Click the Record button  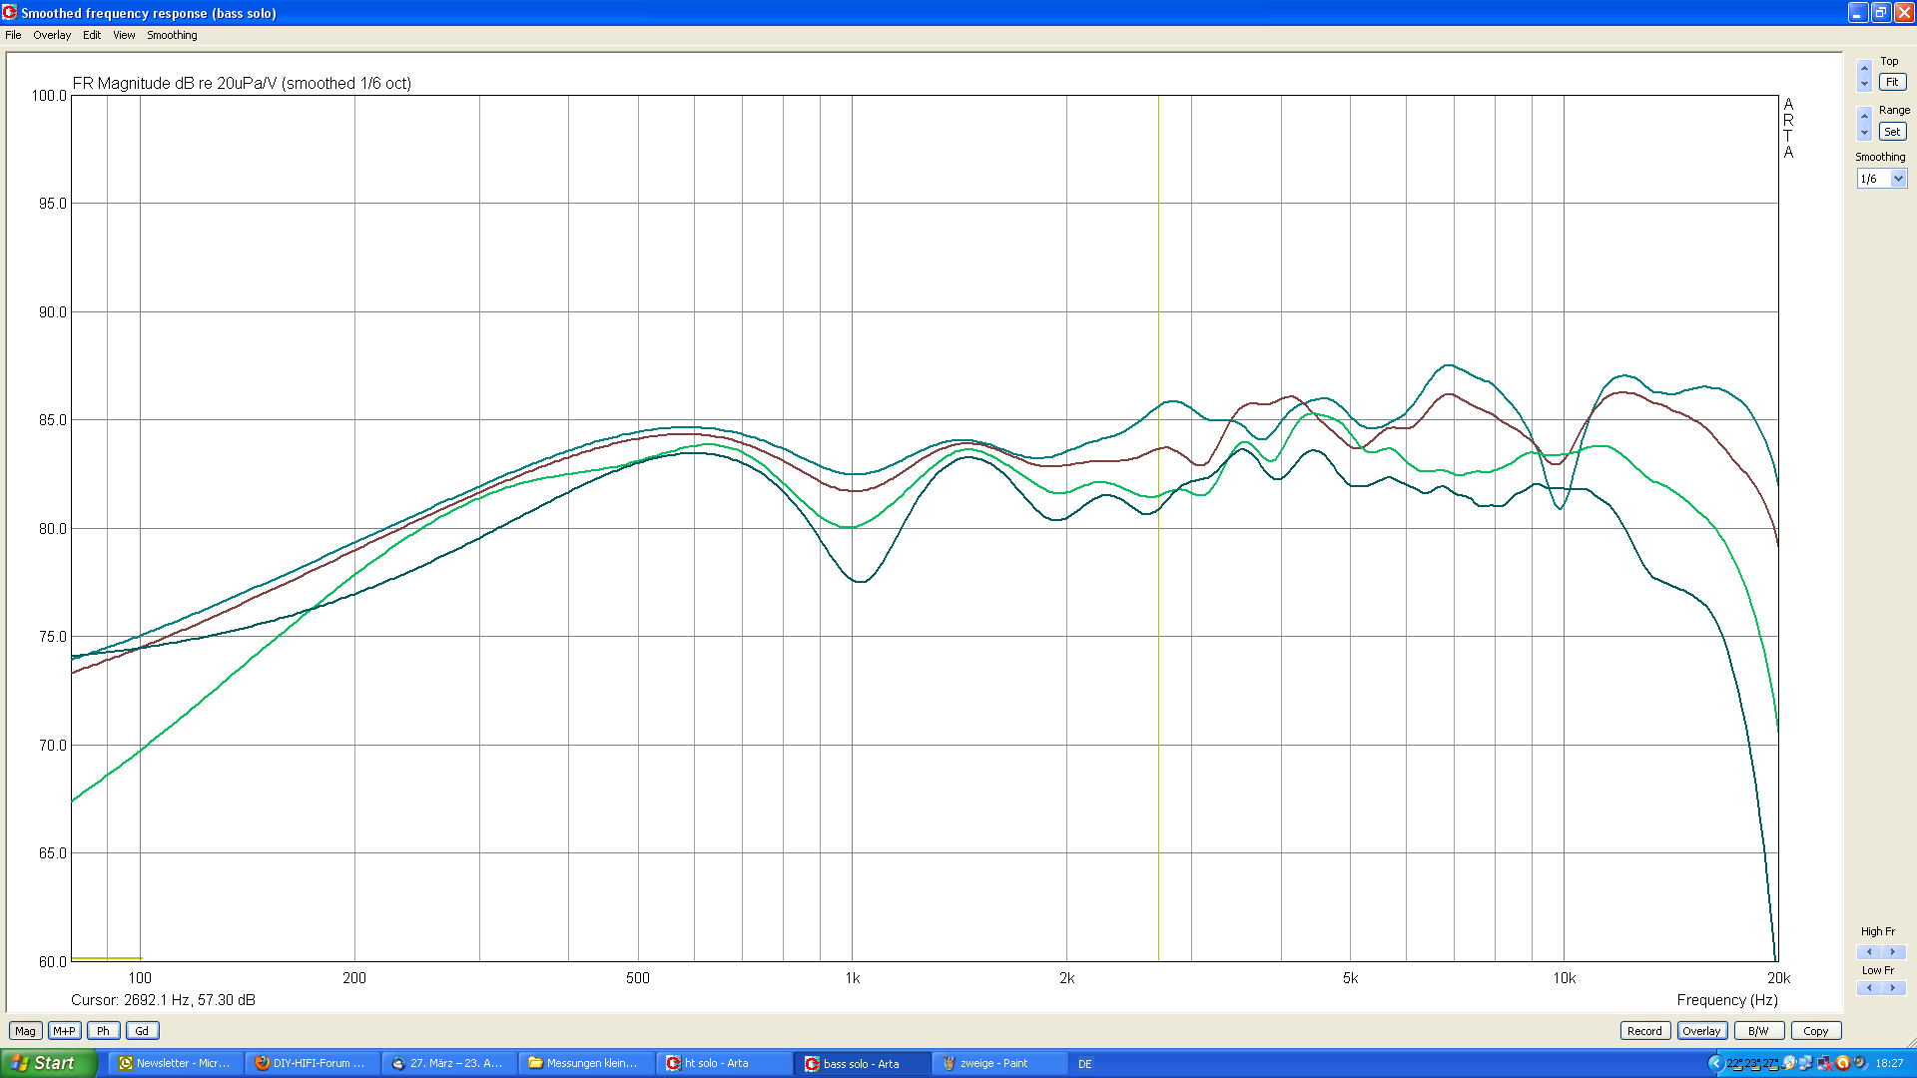click(1644, 1031)
